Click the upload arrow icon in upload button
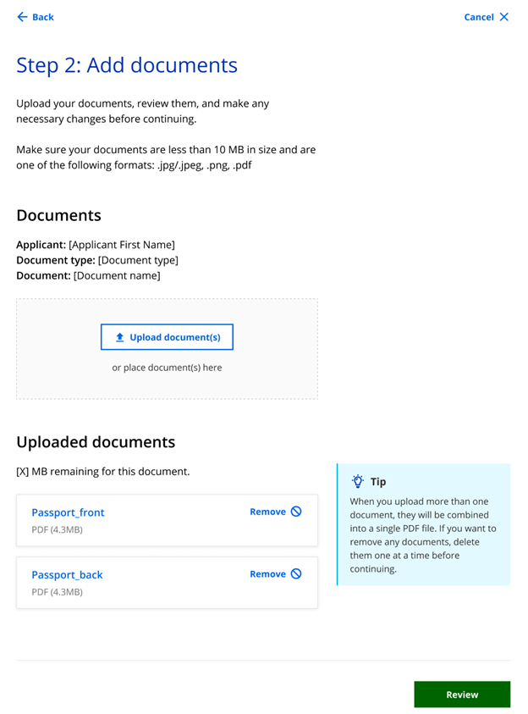This screenshot has width=528, height=714. [x=119, y=337]
